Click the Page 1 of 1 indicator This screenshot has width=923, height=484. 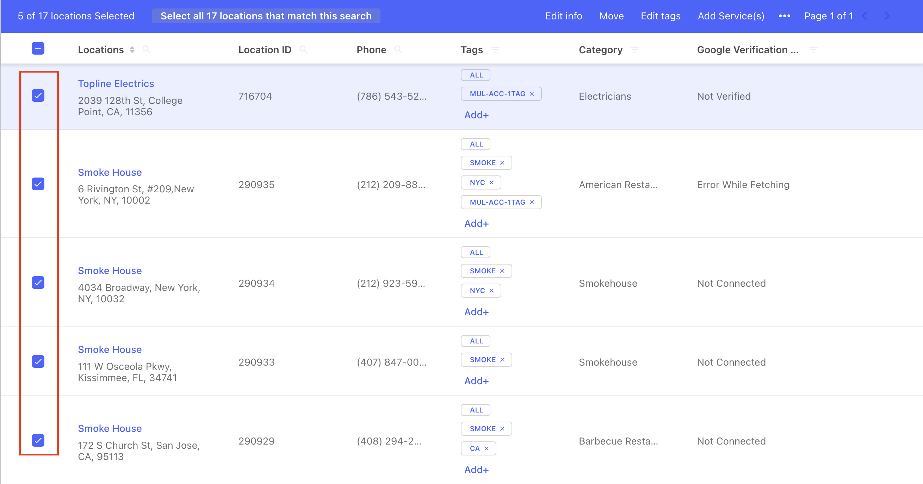tap(828, 16)
